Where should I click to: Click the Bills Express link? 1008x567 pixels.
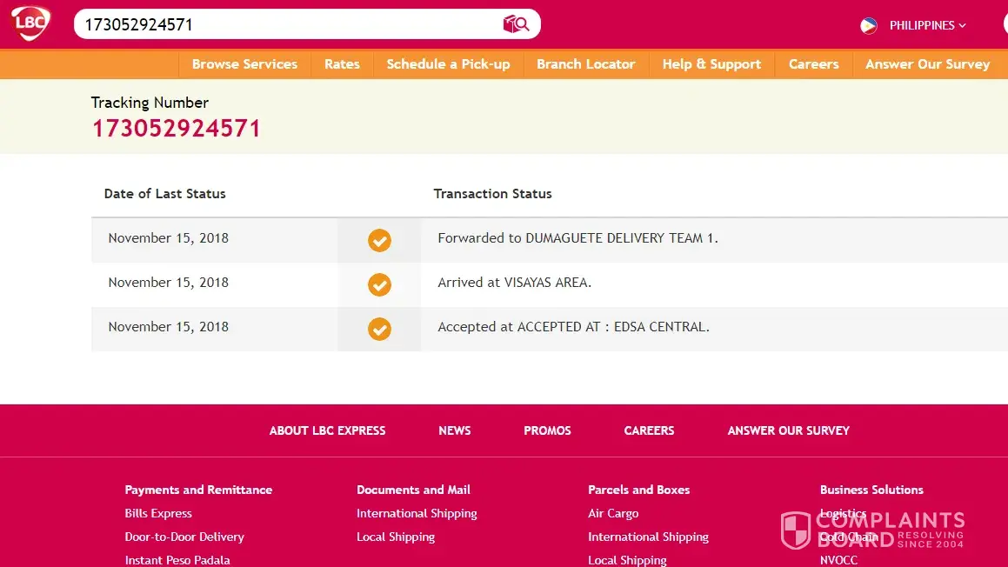pyautogui.click(x=158, y=513)
